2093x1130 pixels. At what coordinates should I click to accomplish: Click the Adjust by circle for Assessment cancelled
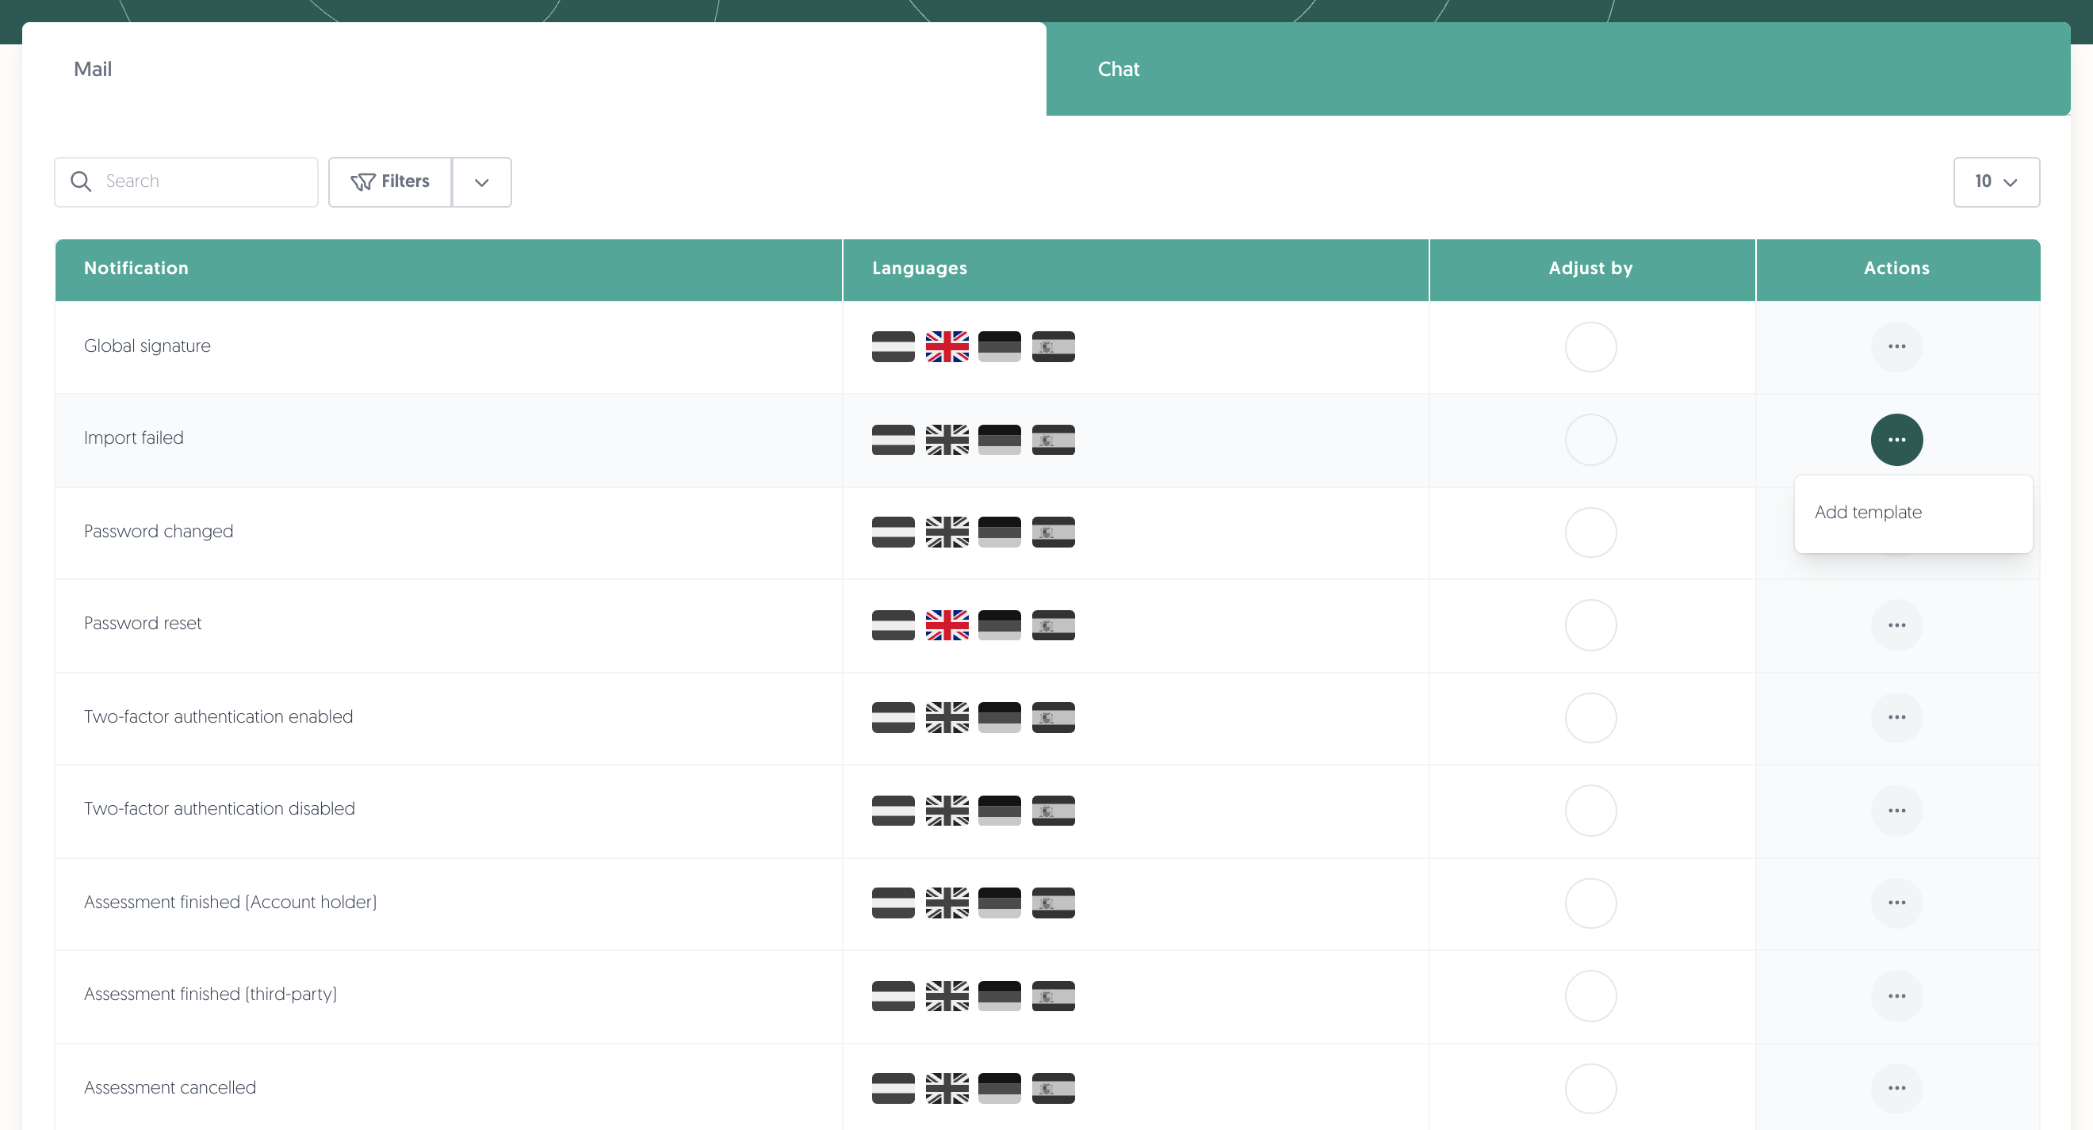(1590, 1089)
